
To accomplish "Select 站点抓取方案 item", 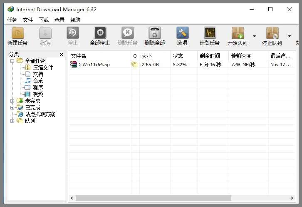I will (x=40, y=114).
